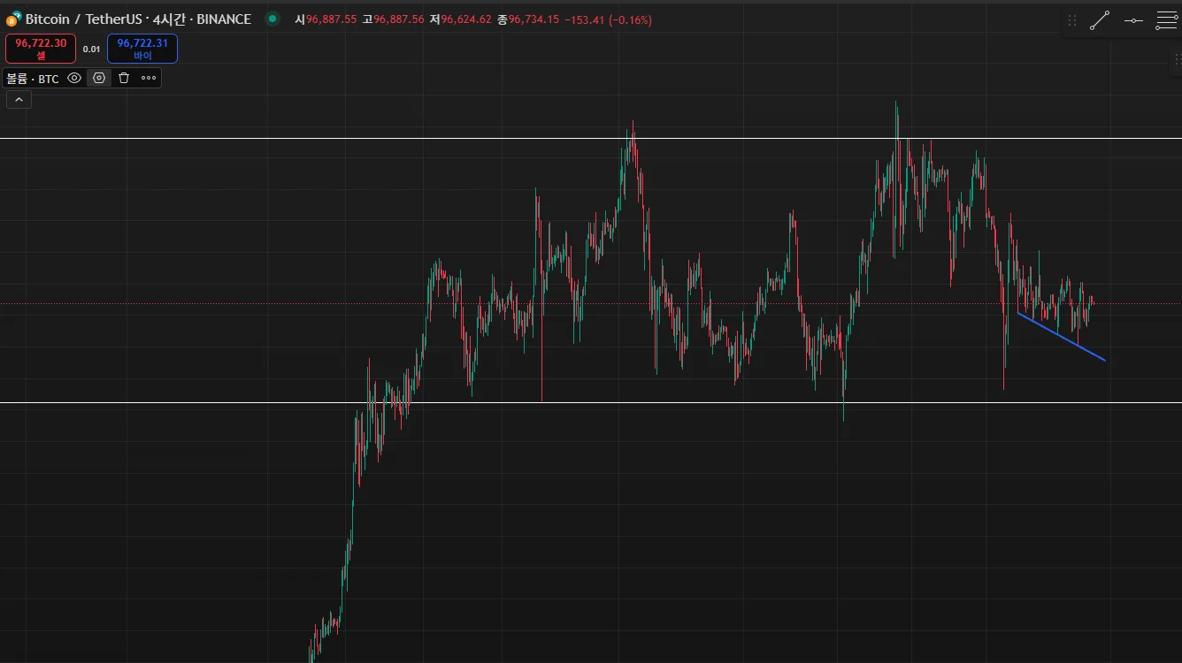Click the change value −153.41 (−0.16%)

pyautogui.click(x=608, y=19)
